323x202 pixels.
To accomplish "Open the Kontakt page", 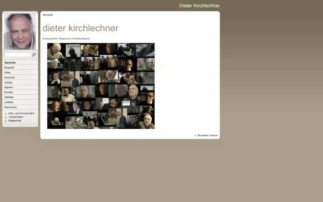I will pos(20,92).
